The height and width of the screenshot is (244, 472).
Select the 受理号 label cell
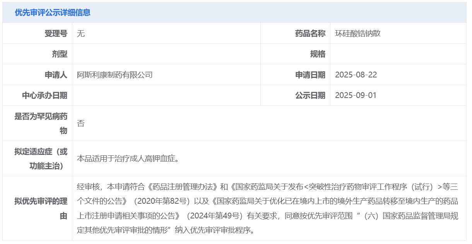click(38, 33)
